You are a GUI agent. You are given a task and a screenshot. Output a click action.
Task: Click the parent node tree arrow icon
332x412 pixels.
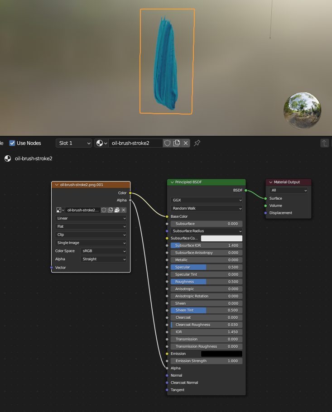(324, 143)
